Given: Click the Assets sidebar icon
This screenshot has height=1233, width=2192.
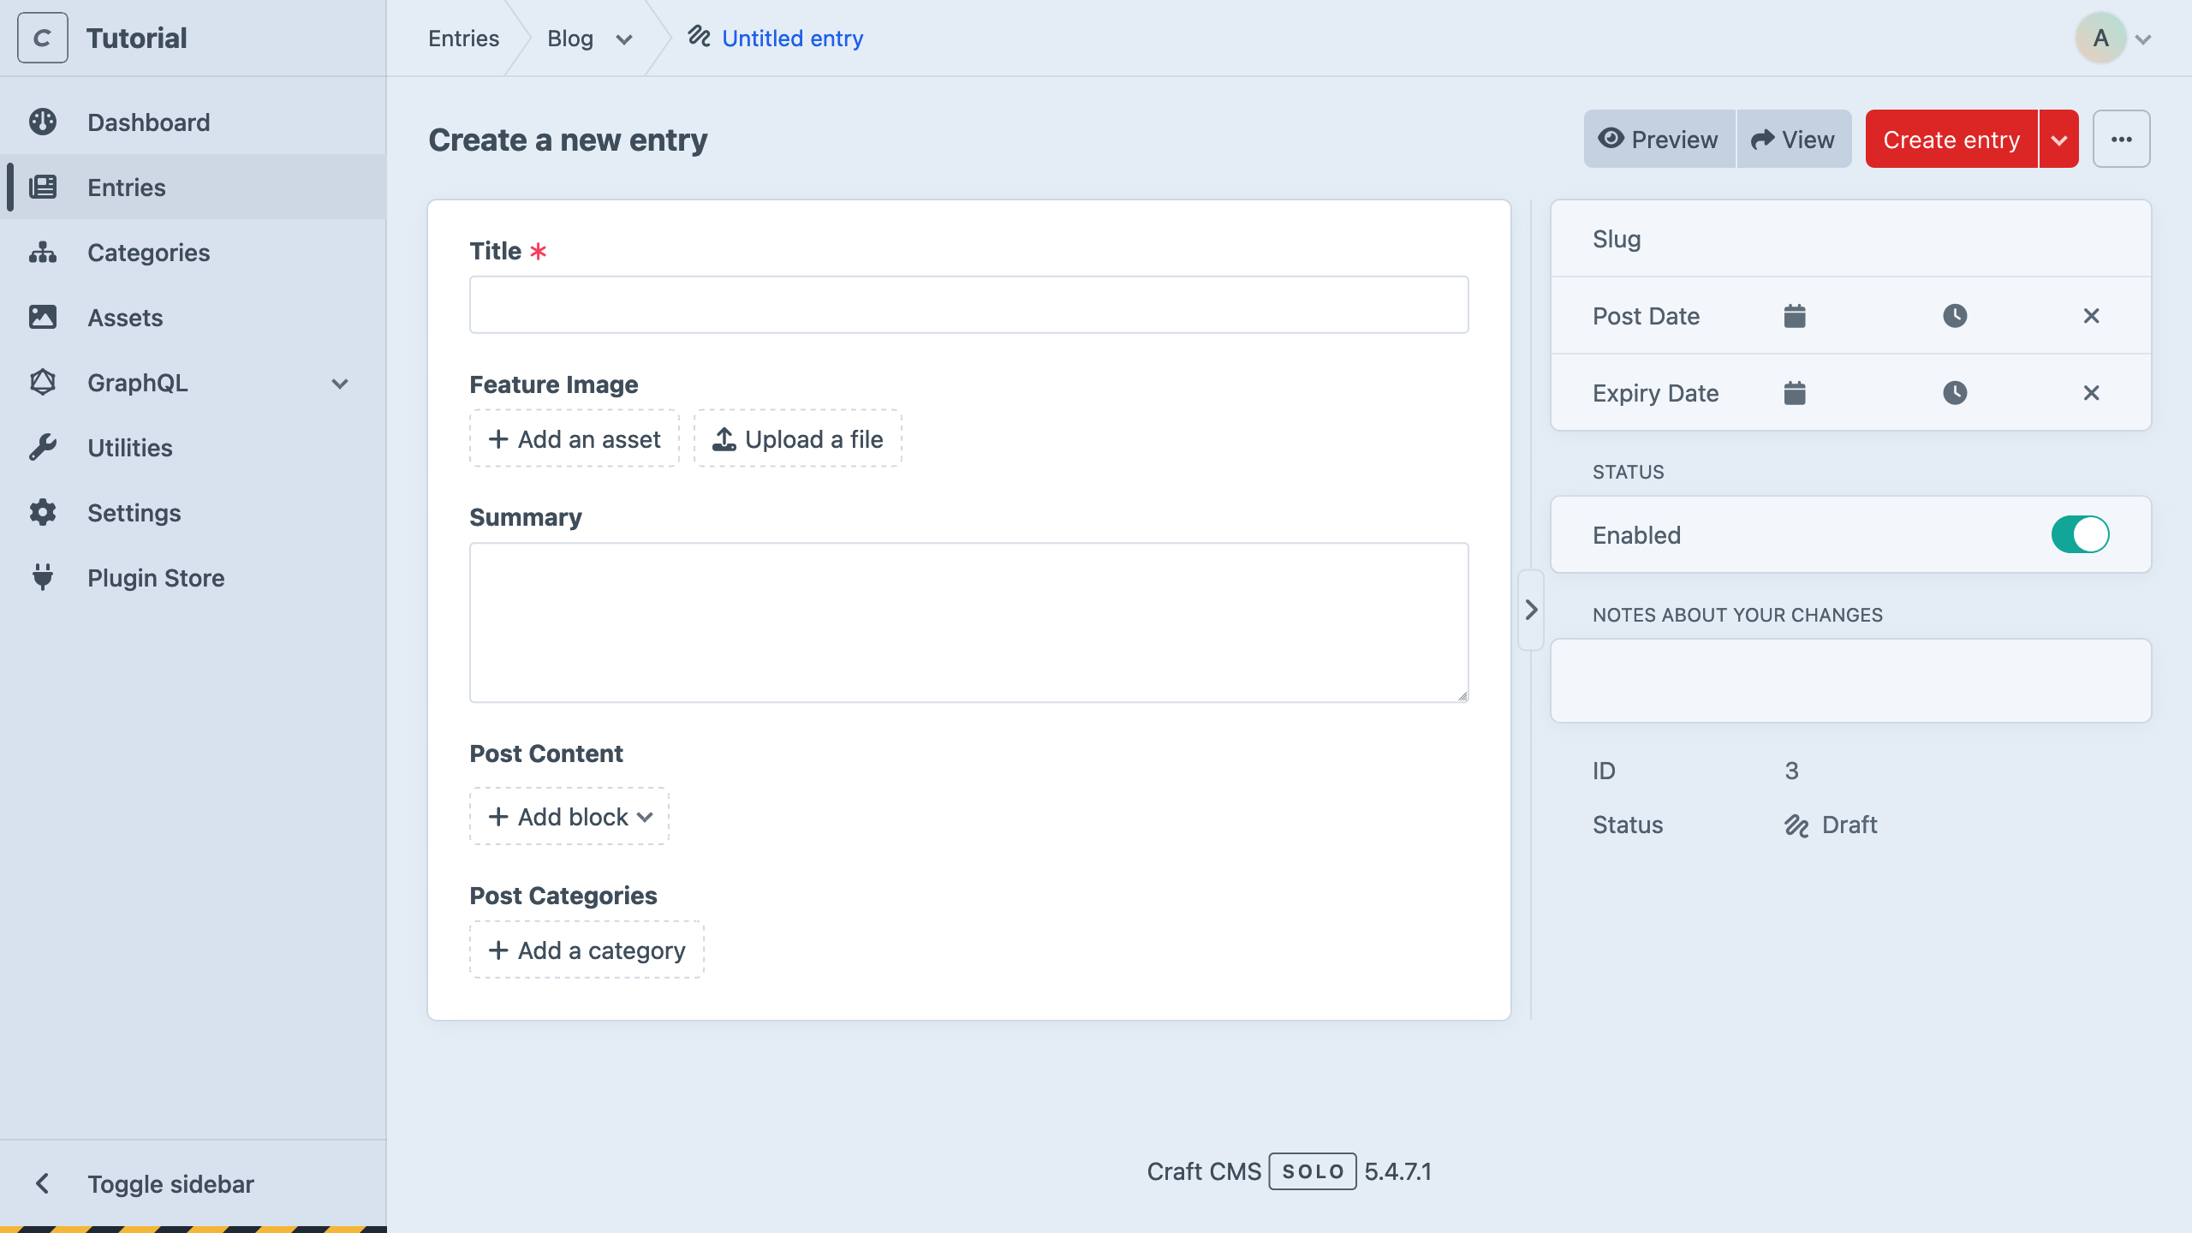Looking at the screenshot, I should pyautogui.click(x=42, y=318).
